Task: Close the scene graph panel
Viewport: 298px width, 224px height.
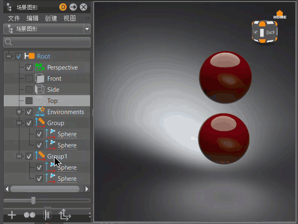Action: coord(84,7)
